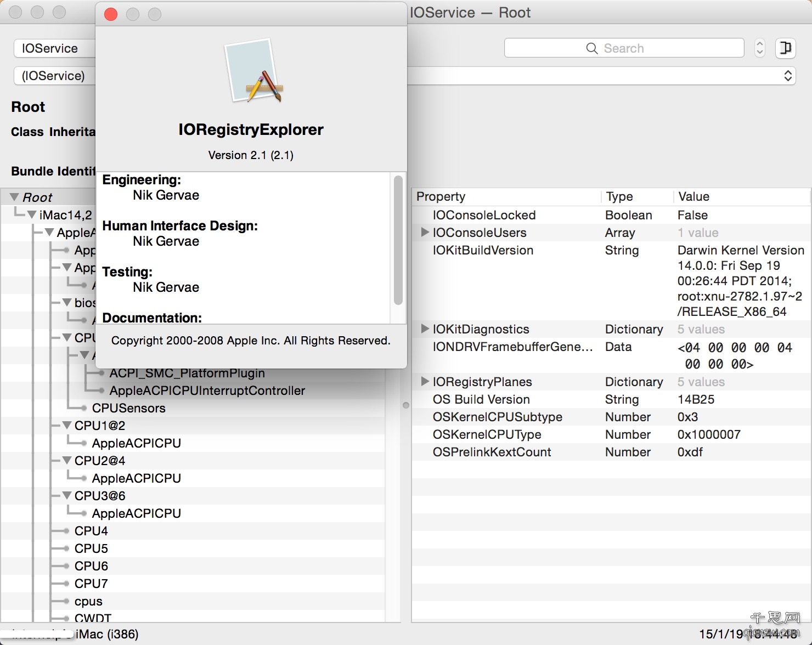Sort by the Type column header

[x=636, y=196]
